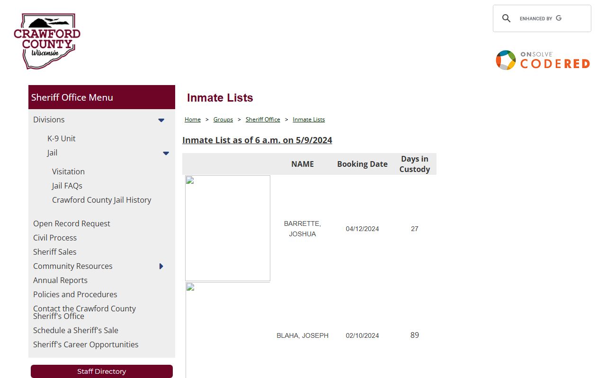Open K-9 Unit page
The height and width of the screenshot is (378, 606).
pyautogui.click(x=61, y=138)
